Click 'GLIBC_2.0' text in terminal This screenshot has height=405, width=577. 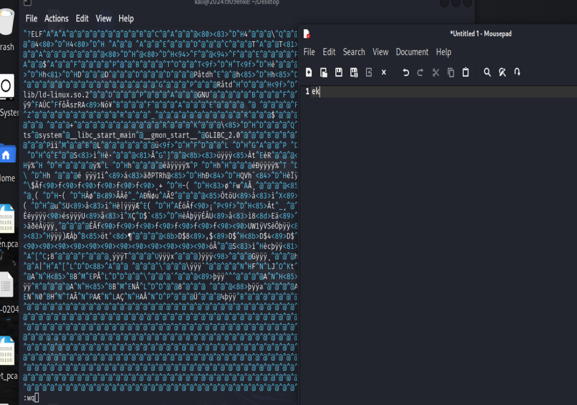[x=222, y=135]
